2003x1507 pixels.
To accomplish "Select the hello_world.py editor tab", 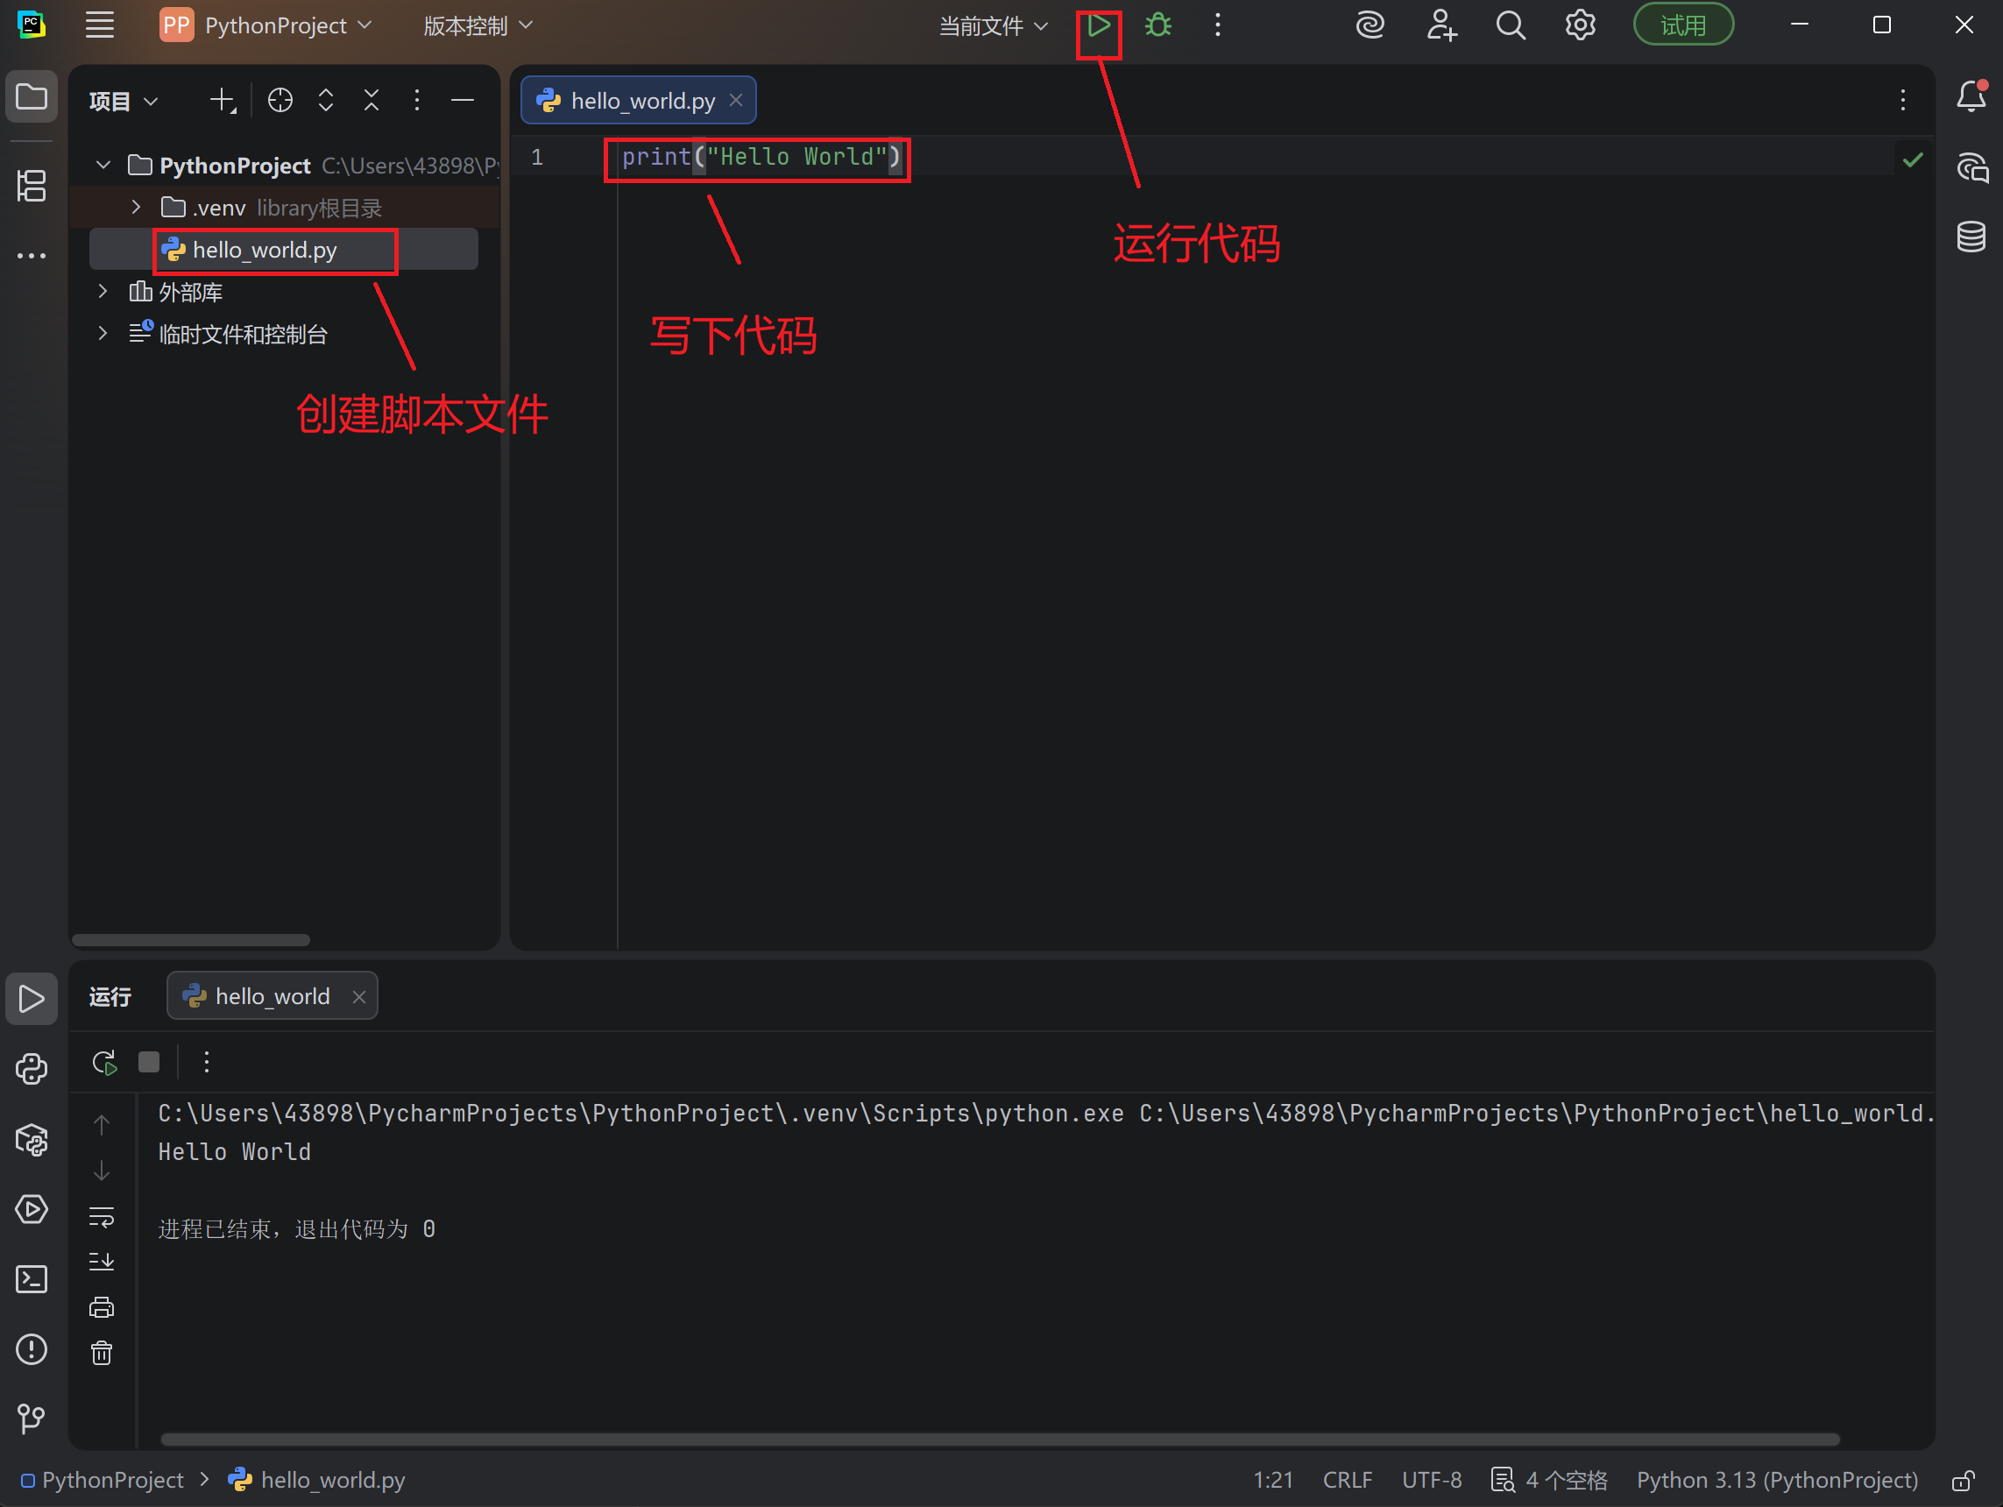I will 641,101.
